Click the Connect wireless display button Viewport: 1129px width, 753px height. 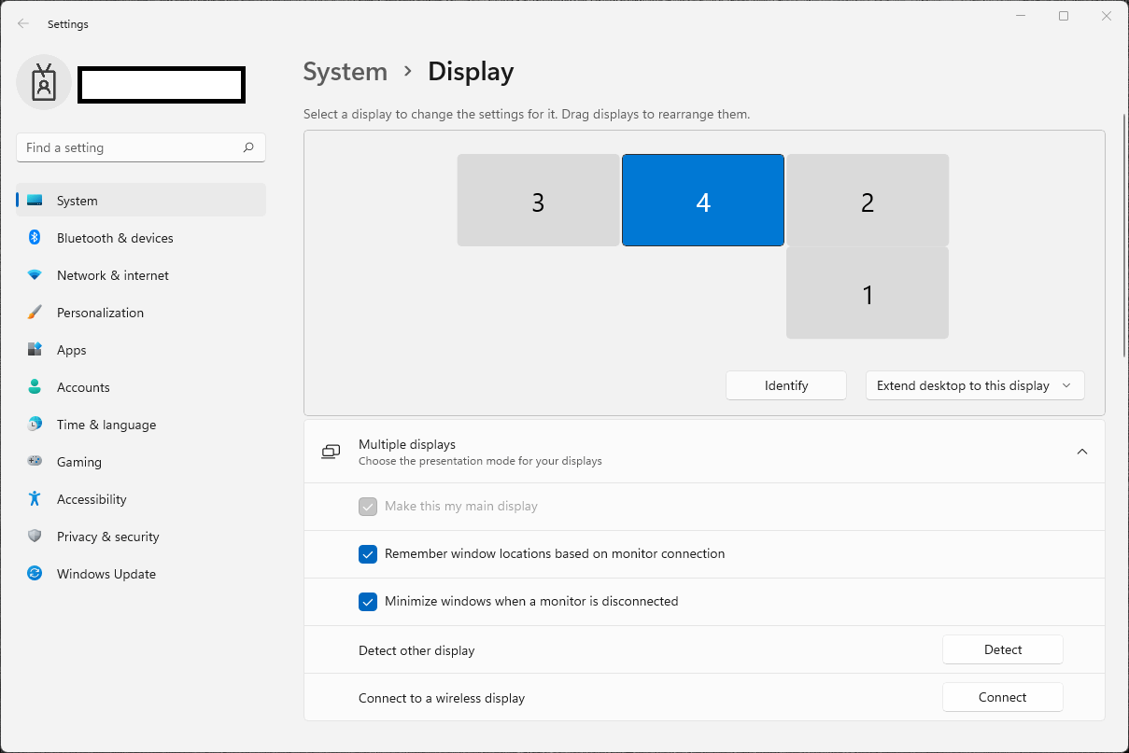click(x=1003, y=697)
